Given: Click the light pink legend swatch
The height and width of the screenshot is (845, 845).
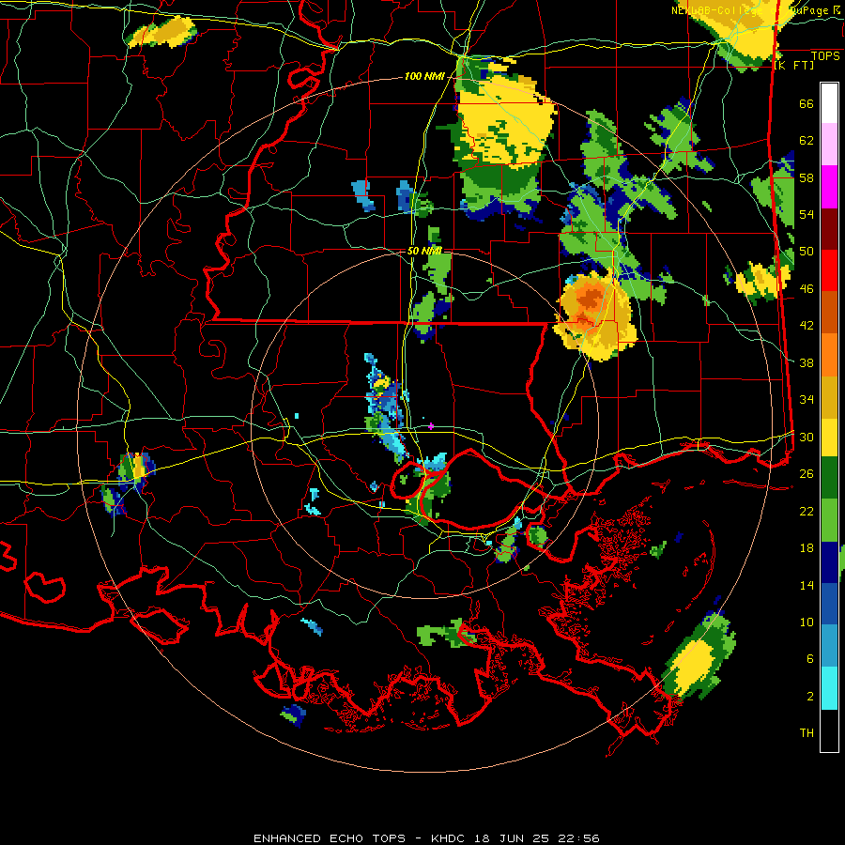Looking at the screenshot, I should (829, 144).
